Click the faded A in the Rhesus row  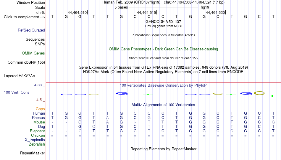(x=108, y=118)
